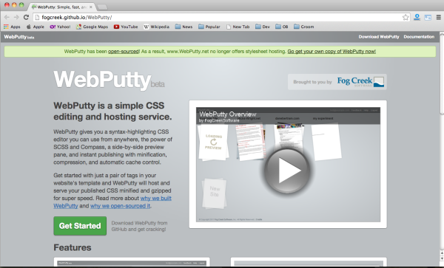Open the why we open-sourced it link
The width and height of the screenshot is (444, 268).
point(121,206)
